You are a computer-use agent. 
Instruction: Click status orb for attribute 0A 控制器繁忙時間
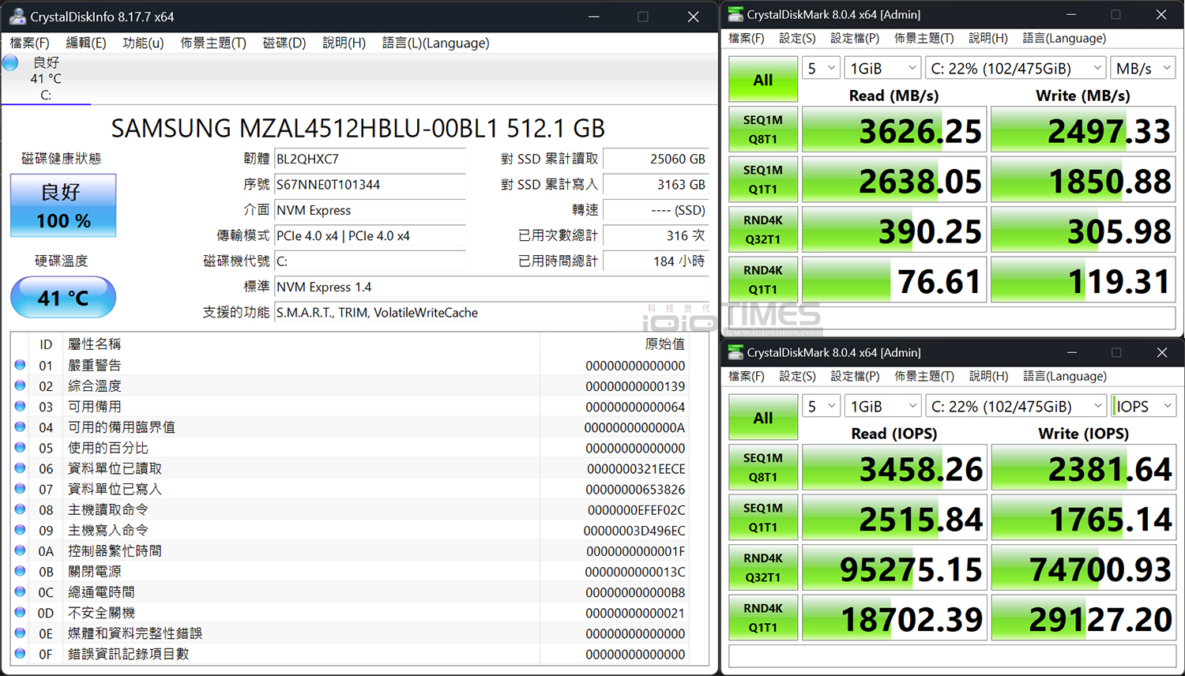[x=20, y=550]
